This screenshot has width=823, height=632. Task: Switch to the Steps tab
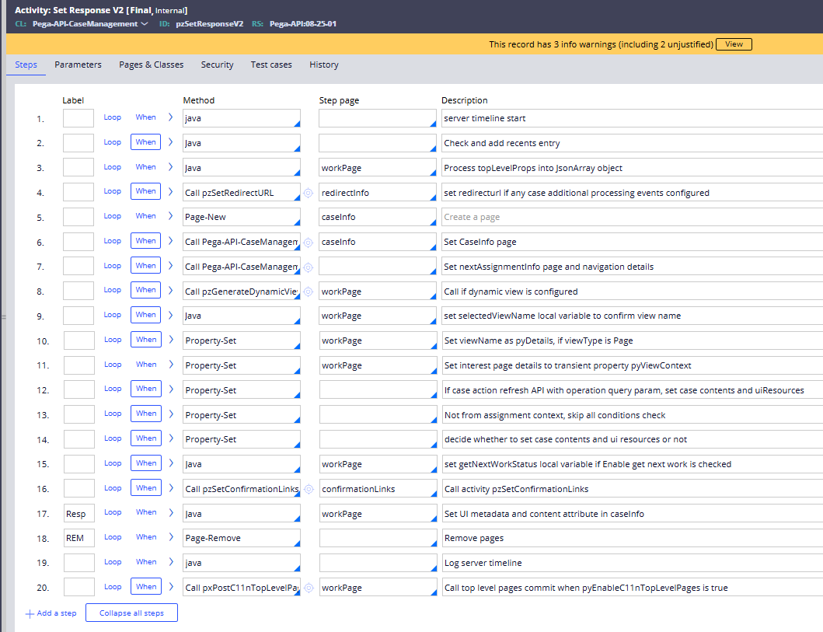click(x=26, y=65)
